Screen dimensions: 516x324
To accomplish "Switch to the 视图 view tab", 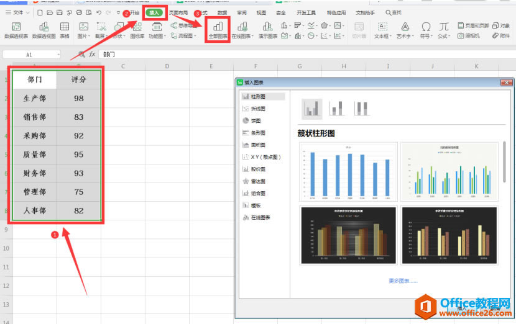I will 261,12.
